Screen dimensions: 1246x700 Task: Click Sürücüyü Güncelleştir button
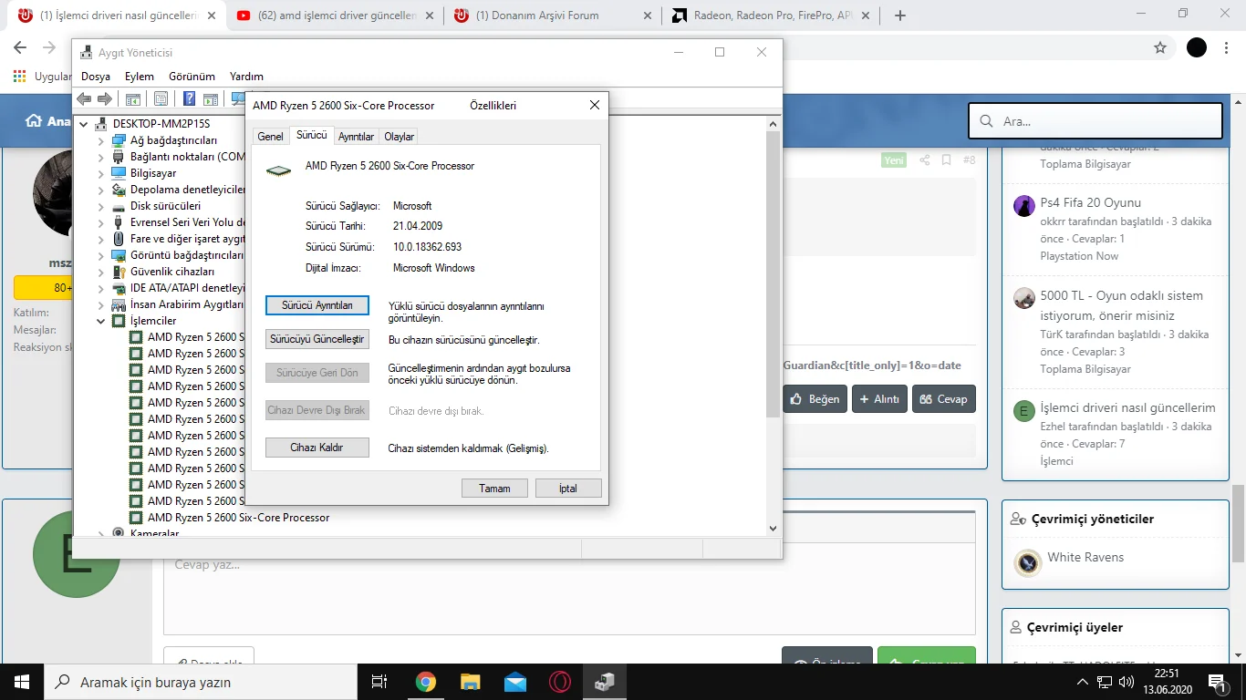317,339
